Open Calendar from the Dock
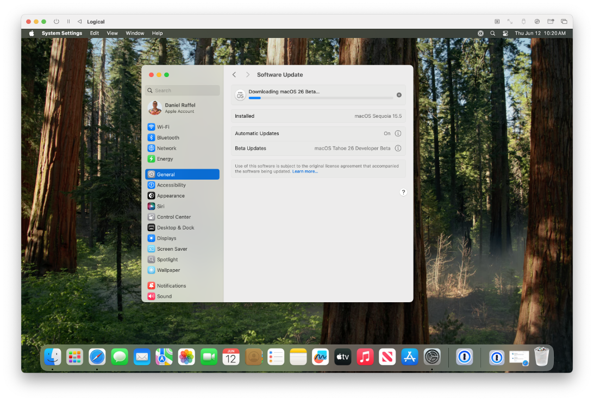The image size is (594, 401). [x=231, y=357]
